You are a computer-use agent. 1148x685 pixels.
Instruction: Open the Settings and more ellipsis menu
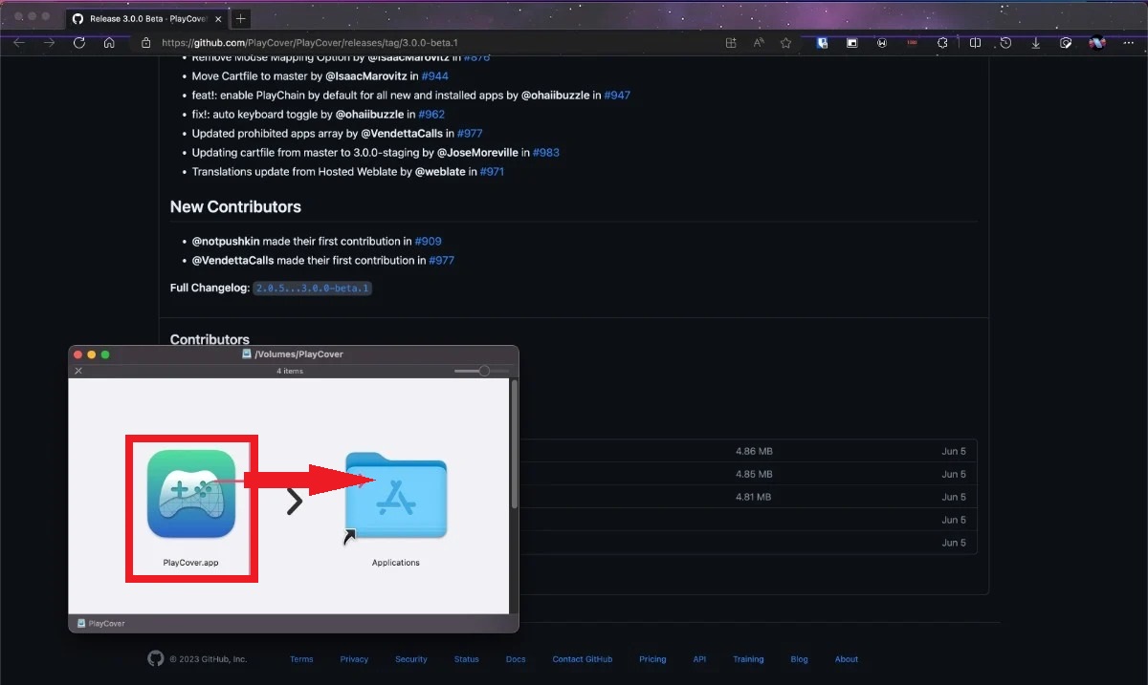pos(1127,43)
